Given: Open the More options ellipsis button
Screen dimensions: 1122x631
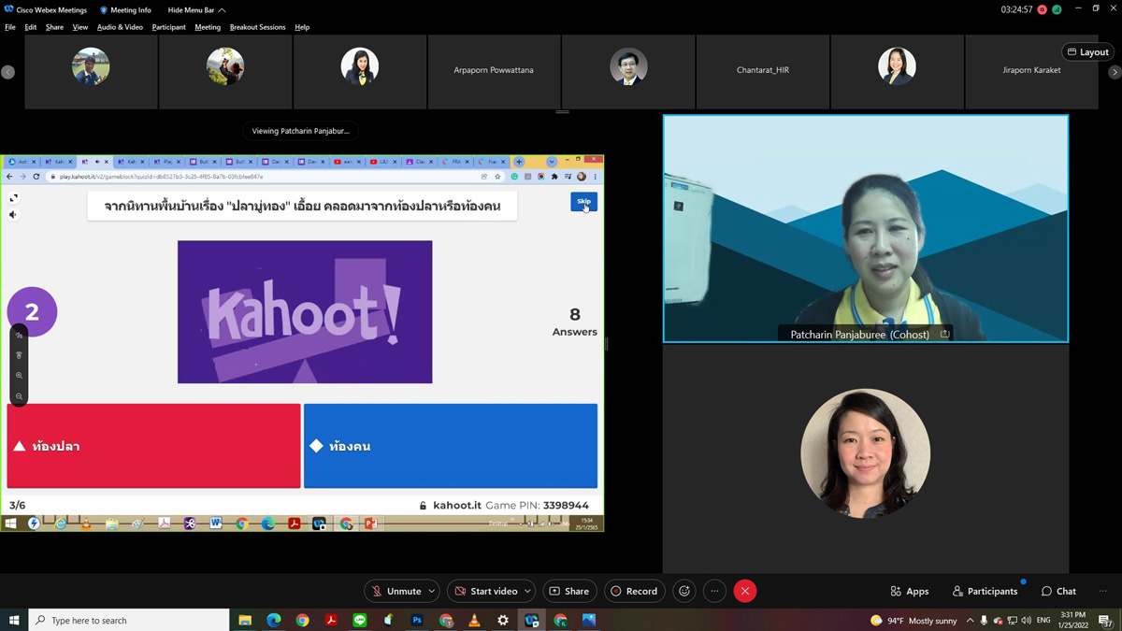Looking at the screenshot, I should point(714,591).
